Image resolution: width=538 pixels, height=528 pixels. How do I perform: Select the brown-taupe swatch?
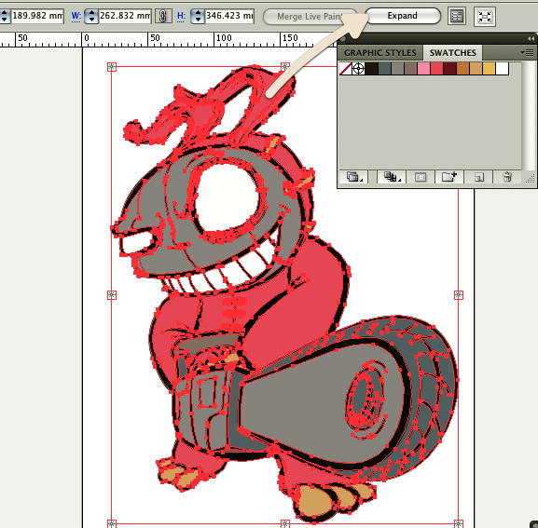tap(410, 69)
